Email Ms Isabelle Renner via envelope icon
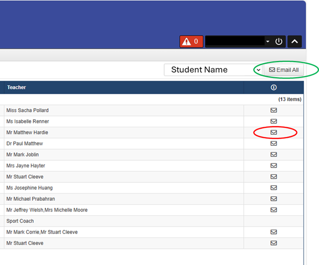The image size is (319, 265). (274, 121)
